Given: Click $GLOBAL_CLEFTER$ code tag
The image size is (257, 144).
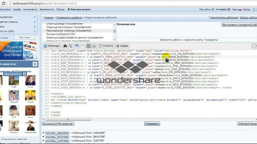Looking at the screenshot, I should point(57,141).
